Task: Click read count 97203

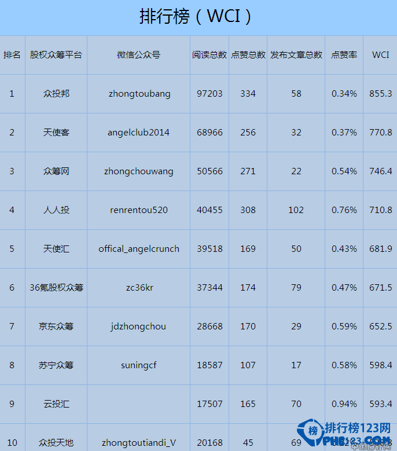Action: click(x=209, y=93)
